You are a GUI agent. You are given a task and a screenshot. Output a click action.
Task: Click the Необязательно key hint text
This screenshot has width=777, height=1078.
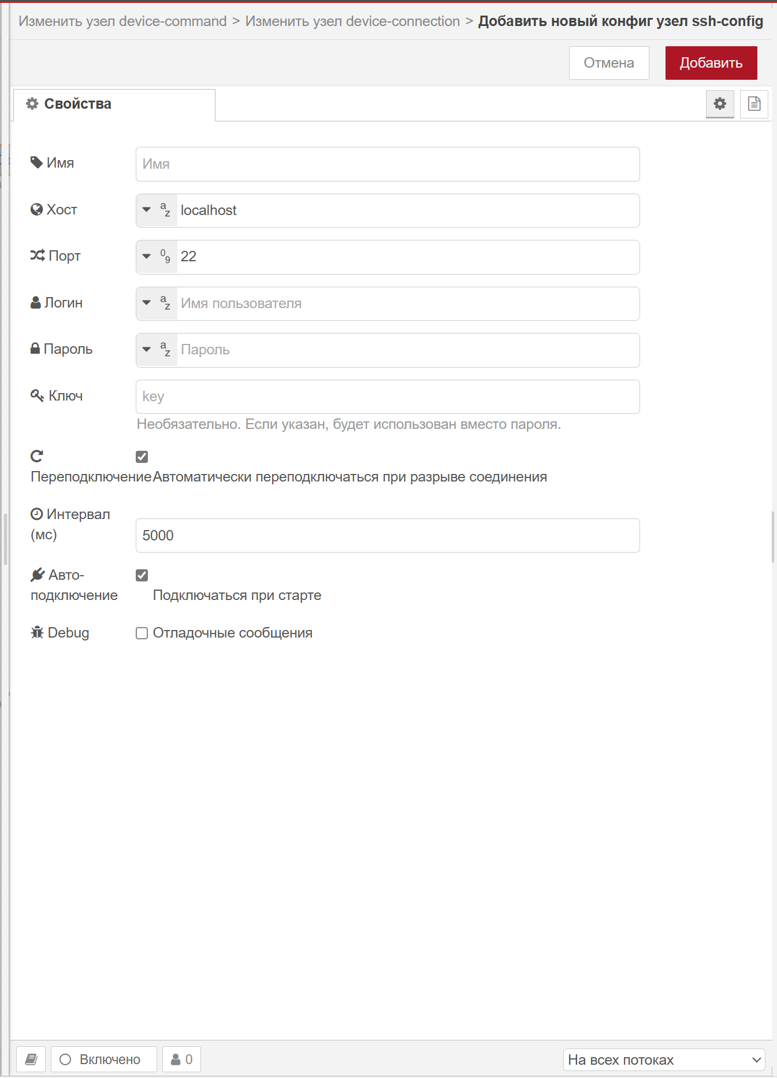coord(349,424)
